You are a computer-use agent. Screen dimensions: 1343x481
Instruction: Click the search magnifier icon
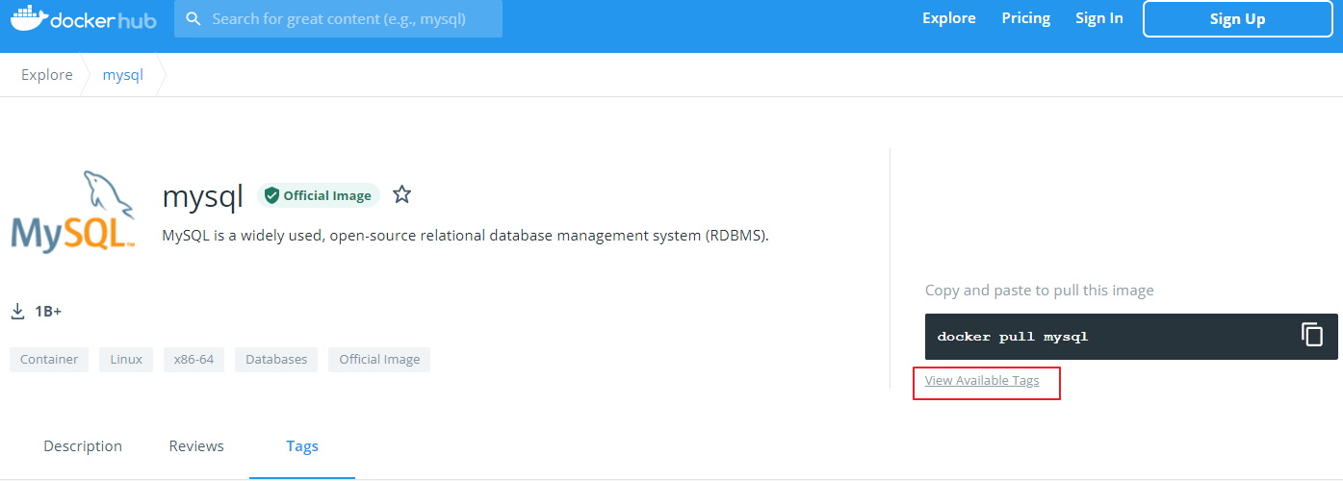194,19
